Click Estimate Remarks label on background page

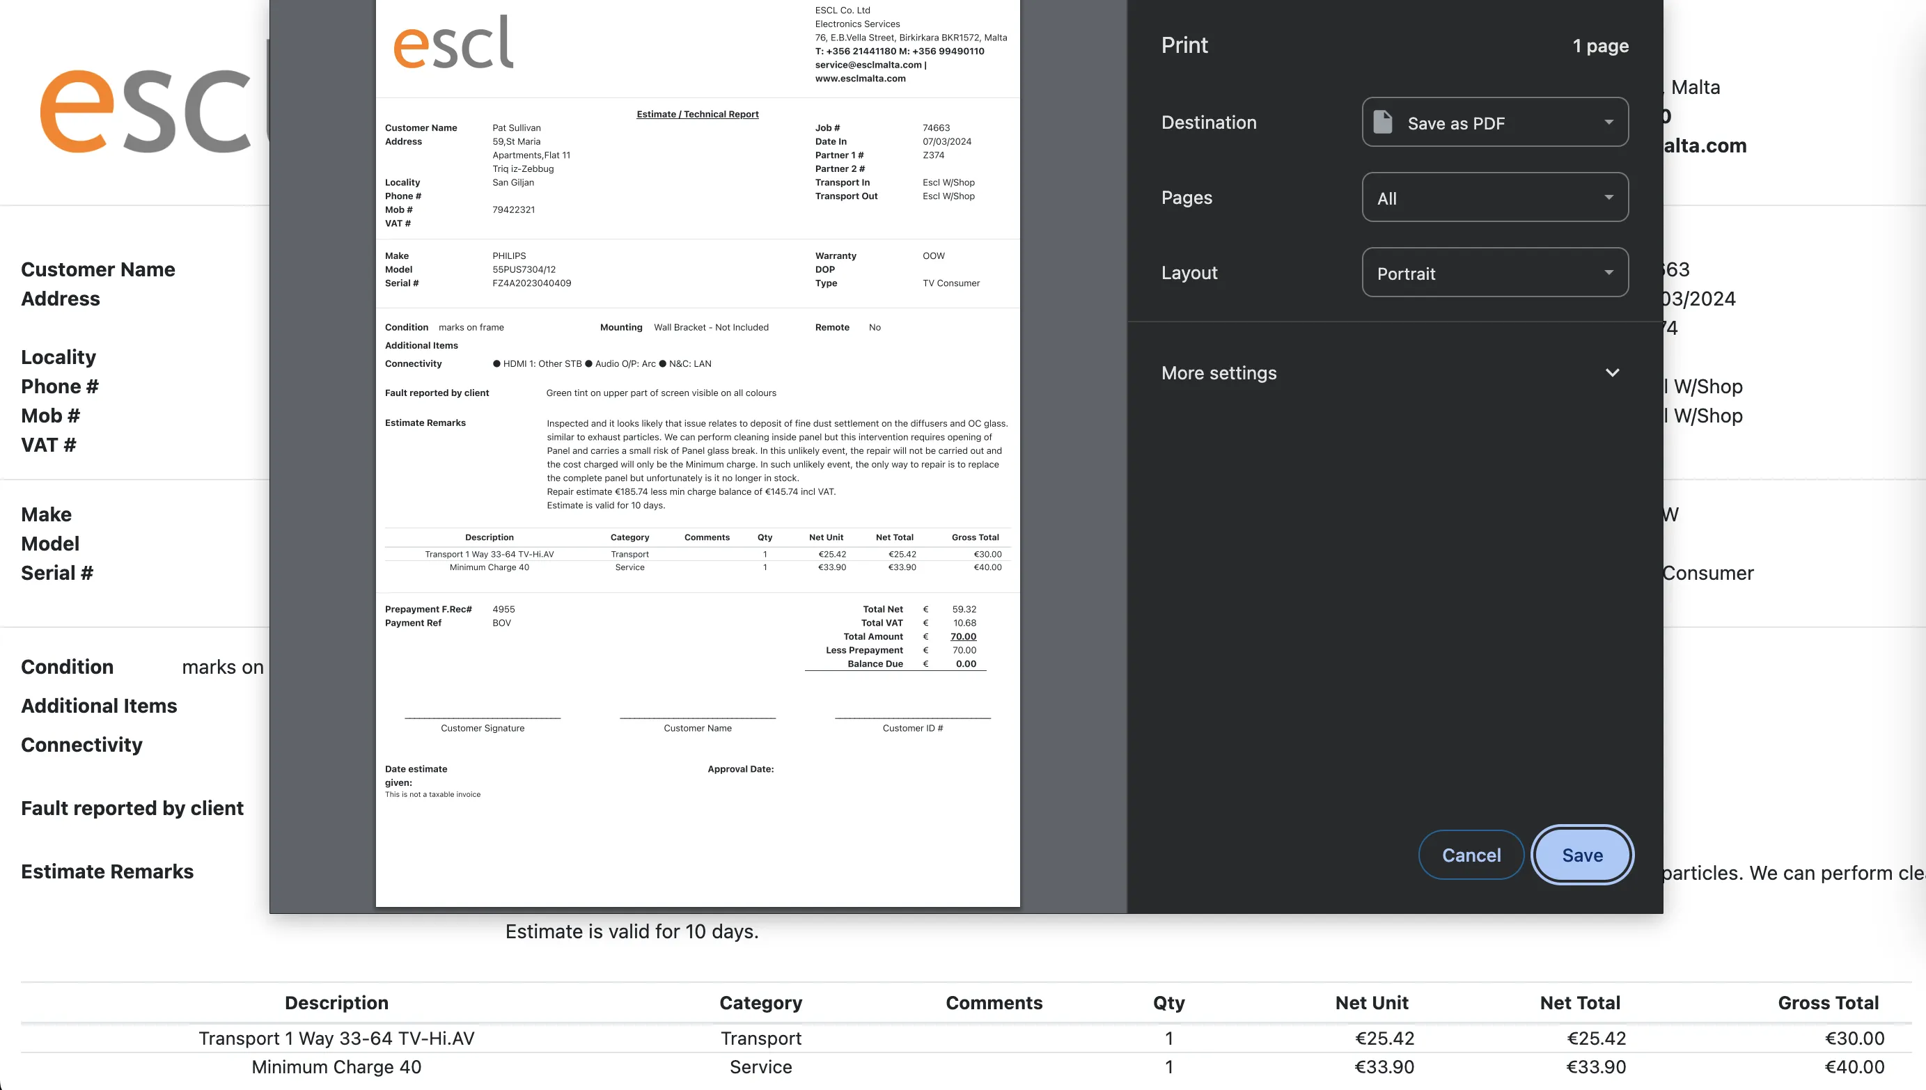[107, 871]
